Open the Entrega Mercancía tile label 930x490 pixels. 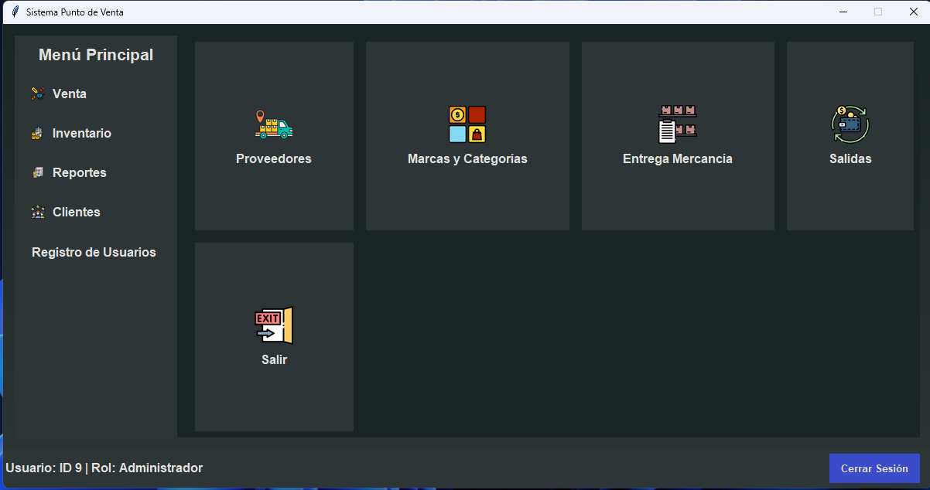678,158
